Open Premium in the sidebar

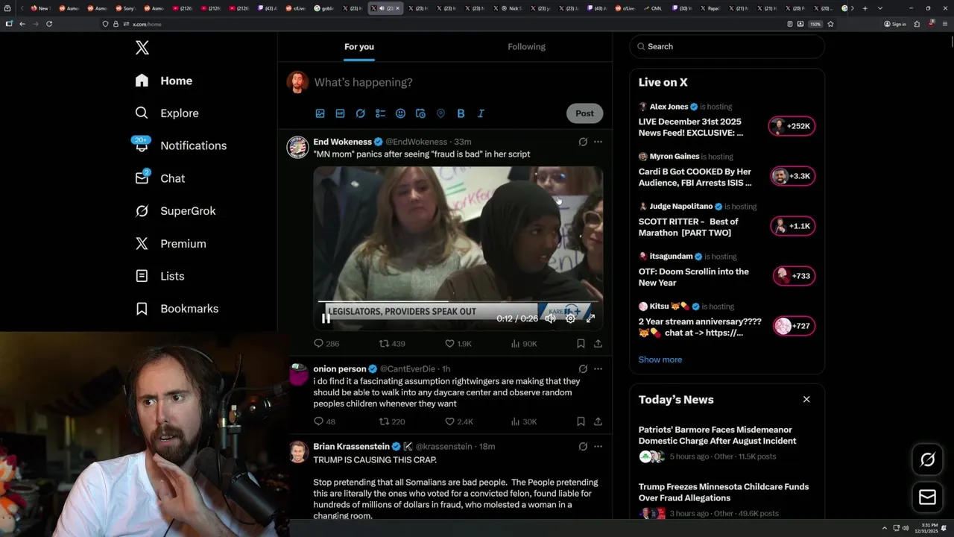(171, 244)
